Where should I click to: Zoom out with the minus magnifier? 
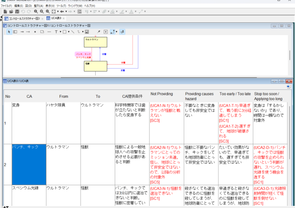tap(48, 11)
